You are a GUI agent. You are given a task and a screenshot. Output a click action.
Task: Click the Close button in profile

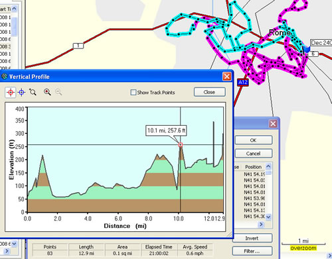(x=210, y=92)
